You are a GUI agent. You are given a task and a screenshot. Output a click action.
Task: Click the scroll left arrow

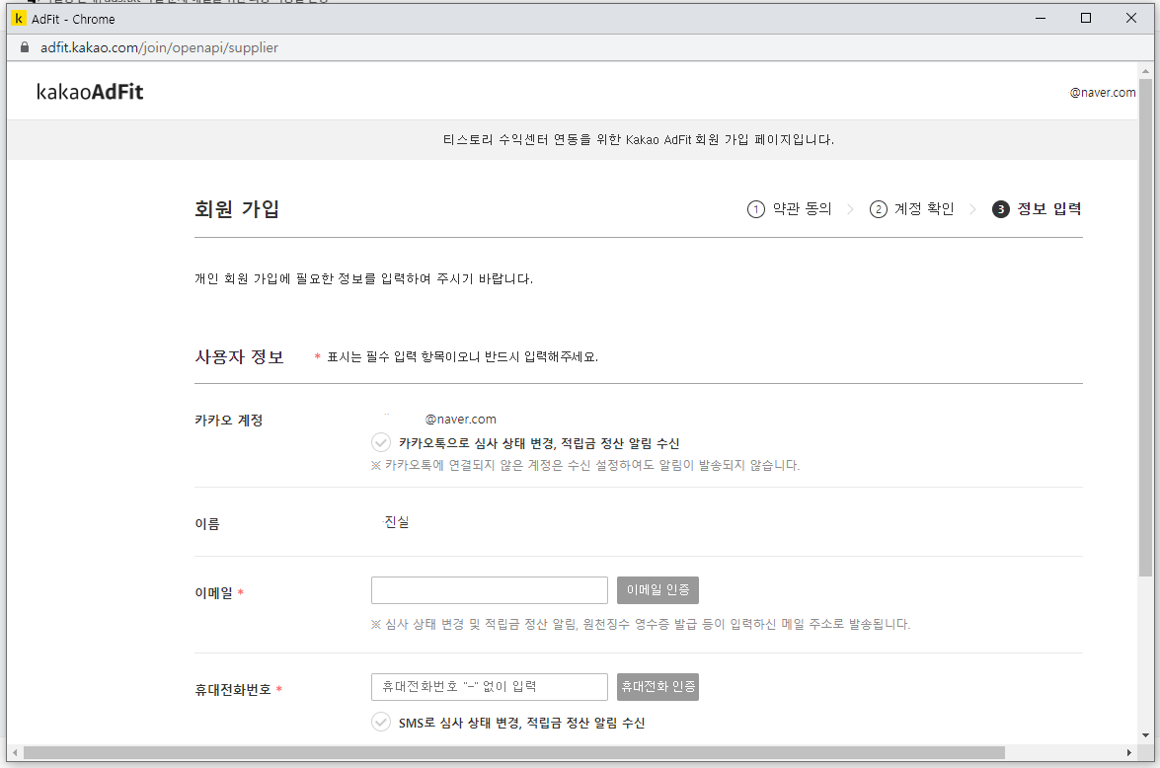click(x=15, y=752)
